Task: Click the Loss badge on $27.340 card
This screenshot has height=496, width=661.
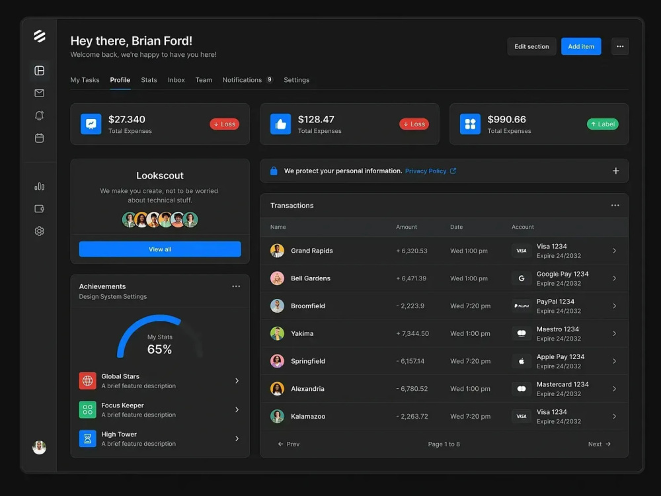Action: click(224, 124)
